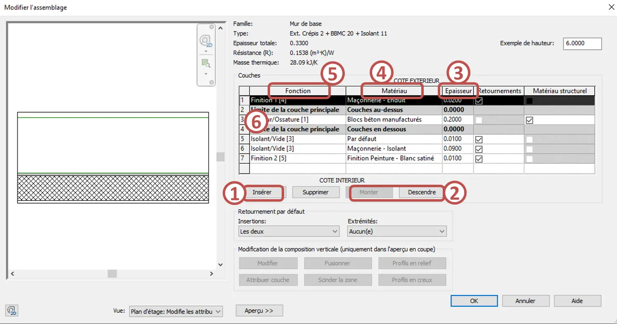Click the Aperçu >> button
Screen dimensions: 617x324
tap(259, 311)
